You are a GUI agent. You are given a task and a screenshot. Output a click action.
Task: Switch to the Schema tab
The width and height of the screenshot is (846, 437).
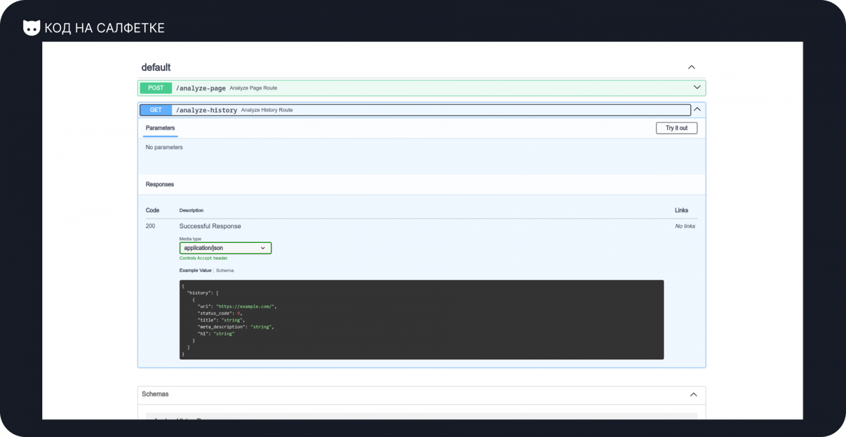coord(225,271)
